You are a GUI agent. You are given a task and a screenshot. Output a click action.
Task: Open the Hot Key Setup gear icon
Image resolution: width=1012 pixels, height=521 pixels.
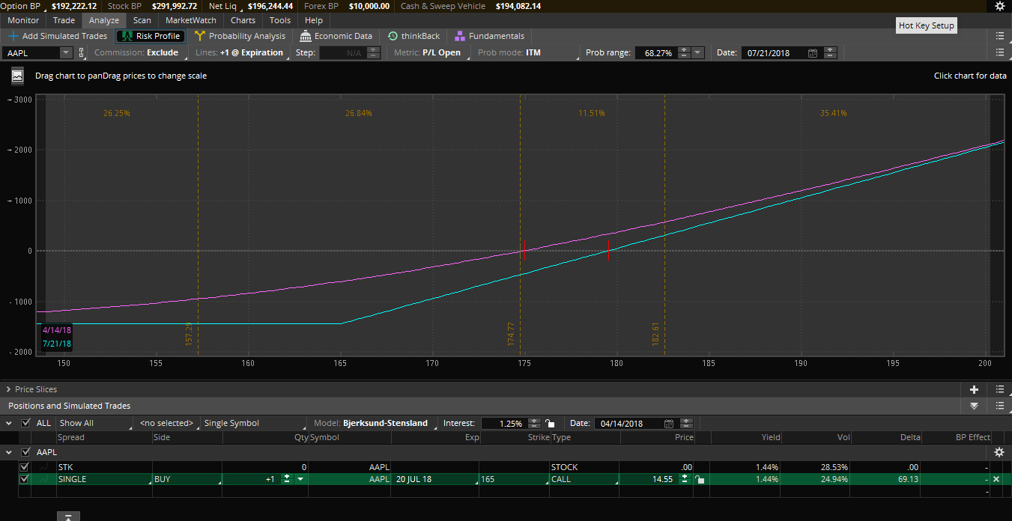click(x=1000, y=6)
